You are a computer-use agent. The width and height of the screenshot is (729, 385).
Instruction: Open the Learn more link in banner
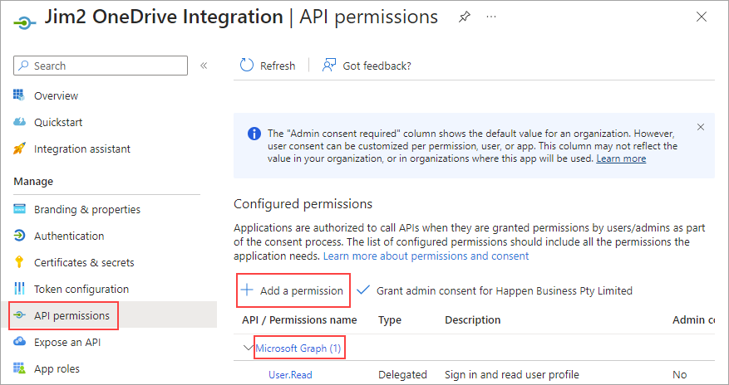pos(621,158)
